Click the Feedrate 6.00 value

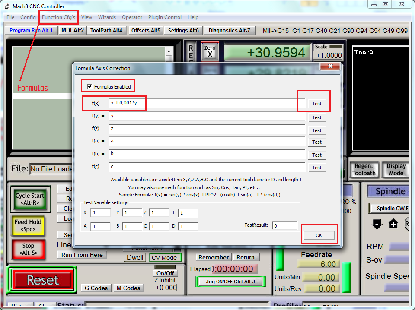(x=318, y=264)
